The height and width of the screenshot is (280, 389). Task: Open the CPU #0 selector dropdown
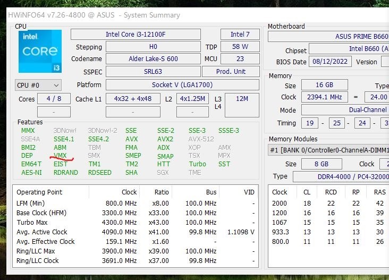pyautogui.click(x=38, y=86)
